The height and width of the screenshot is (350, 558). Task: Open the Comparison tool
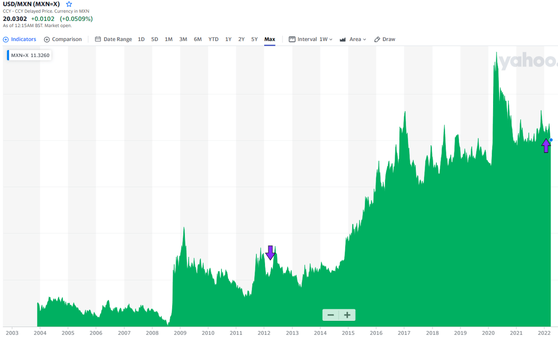[x=63, y=39]
